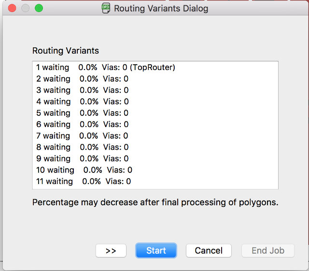Select variant 1 TopRouter row

point(155,67)
